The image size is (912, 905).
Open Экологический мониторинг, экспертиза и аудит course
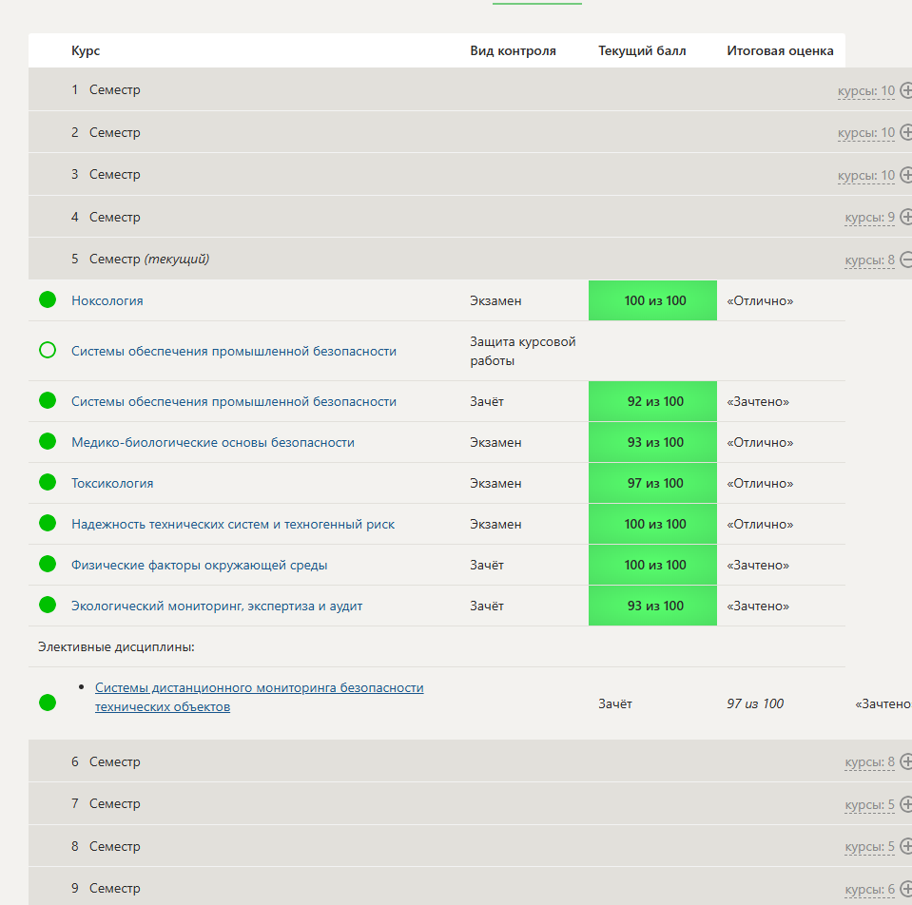pyautogui.click(x=217, y=606)
